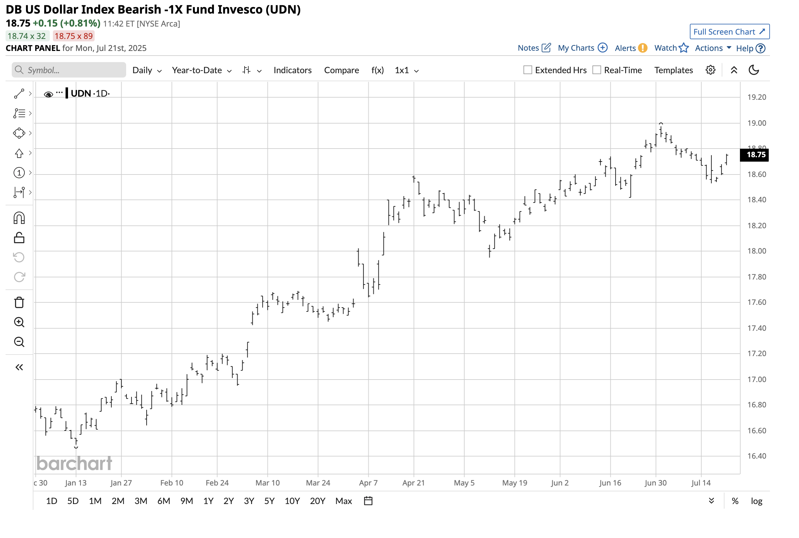Expand the shapes tools submenu arrow
This screenshot has width=799, height=538.
30,133
